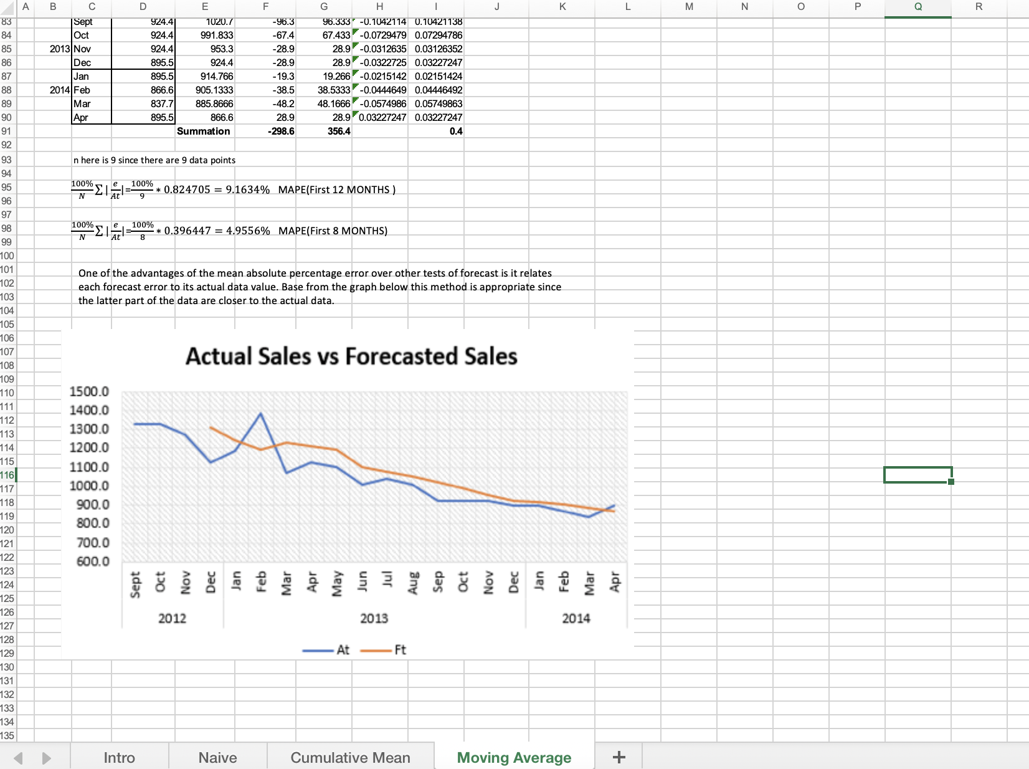Click the 2012 year label under chart axis

(x=172, y=618)
